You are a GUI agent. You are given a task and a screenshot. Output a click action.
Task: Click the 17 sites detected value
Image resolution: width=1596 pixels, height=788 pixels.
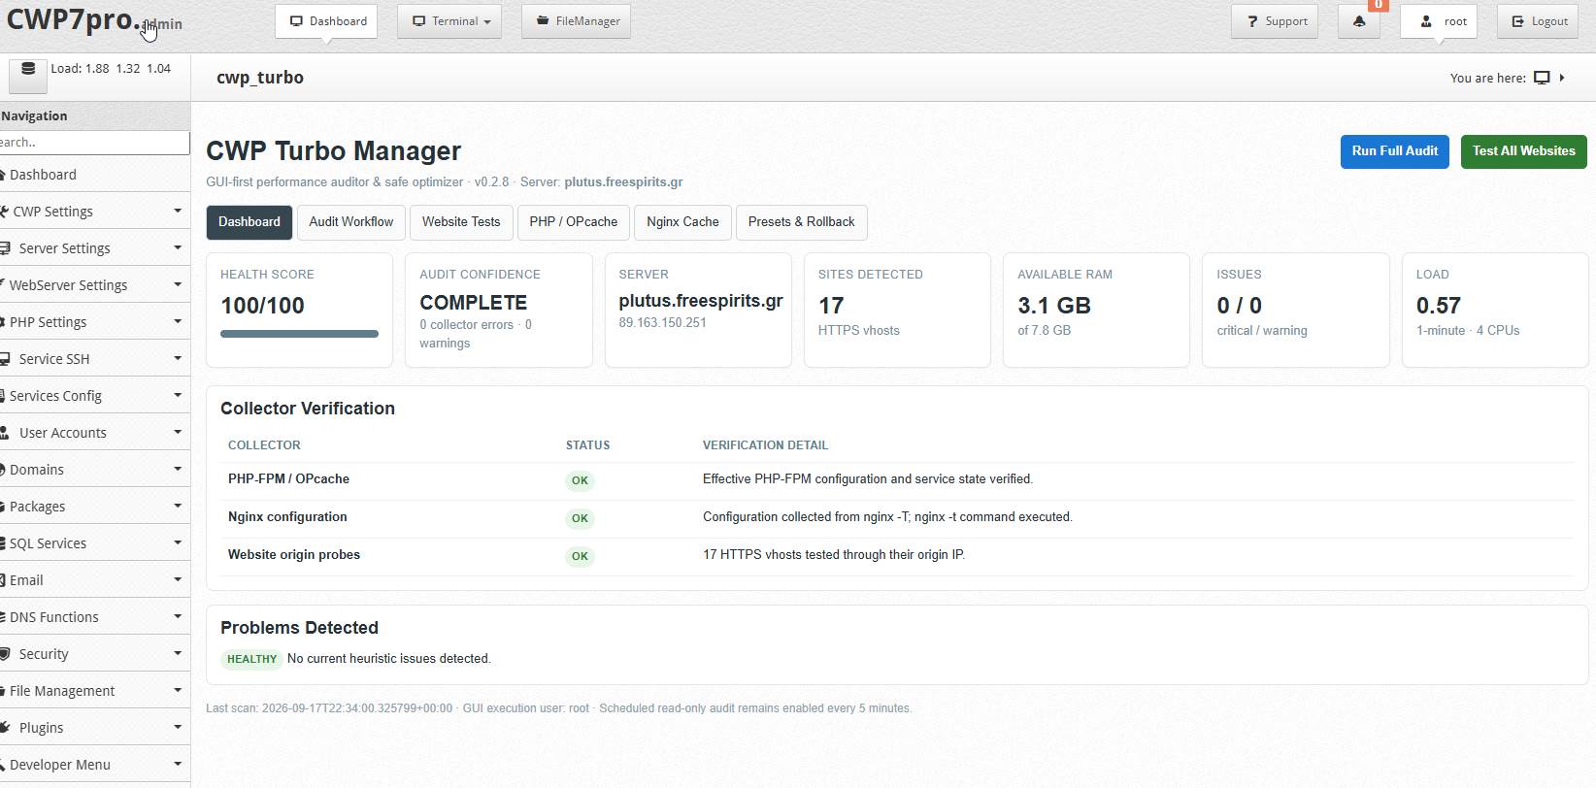[x=831, y=306]
